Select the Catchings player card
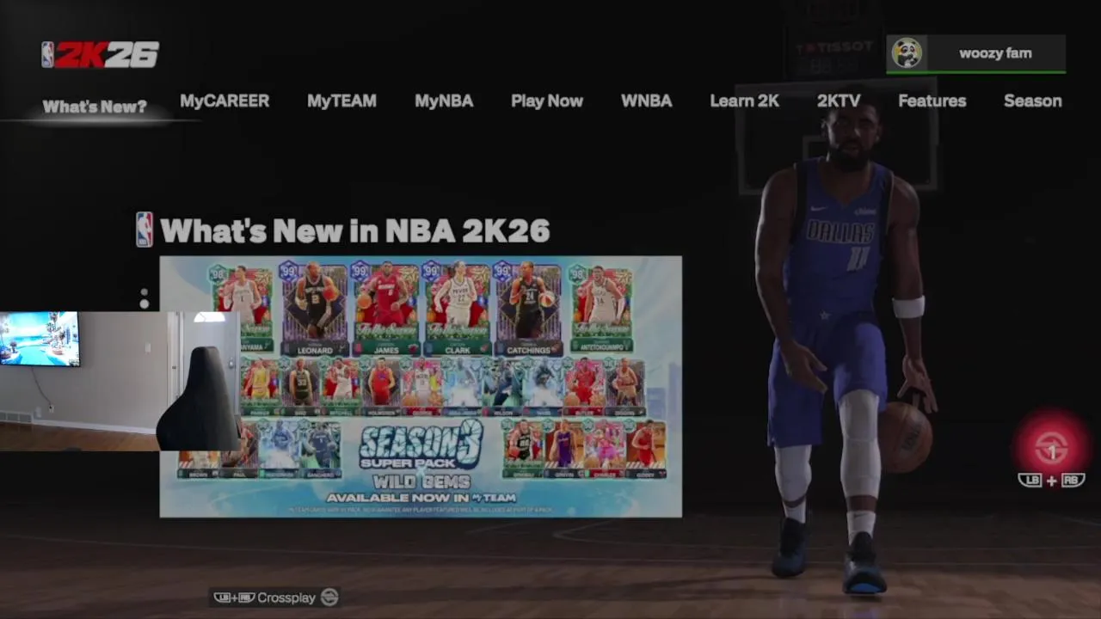 [528, 309]
